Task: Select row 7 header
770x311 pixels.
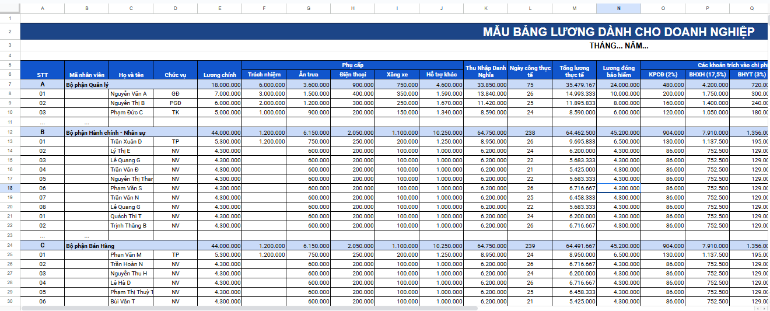Action: pyautogui.click(x=10, y=85)
